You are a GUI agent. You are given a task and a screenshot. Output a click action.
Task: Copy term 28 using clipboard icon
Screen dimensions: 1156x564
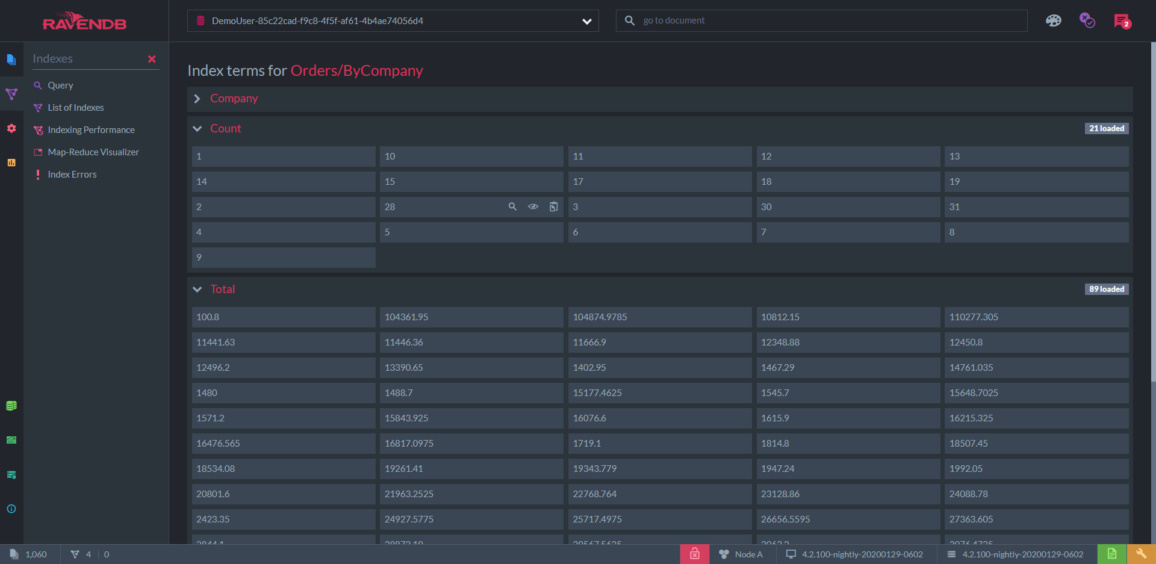pyautogui.click(x=553, y=206)
